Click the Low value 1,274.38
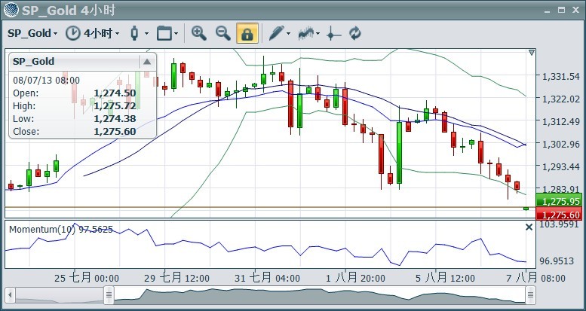586x311 pixels. [x=115, y=119]
